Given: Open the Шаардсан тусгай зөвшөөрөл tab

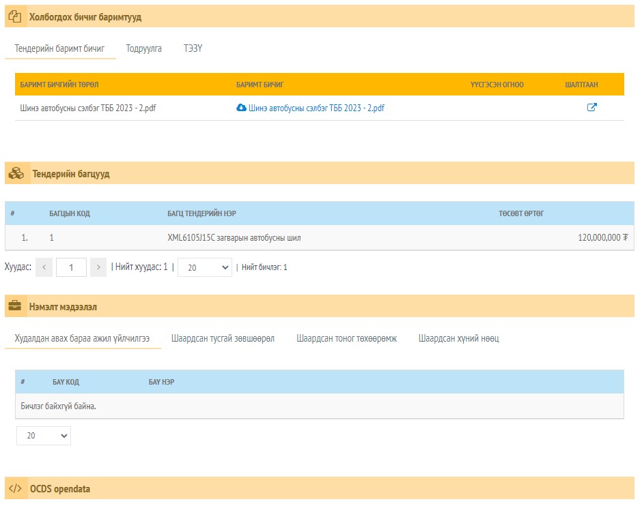Looking at the screenshot, I should tap(223, 338).
